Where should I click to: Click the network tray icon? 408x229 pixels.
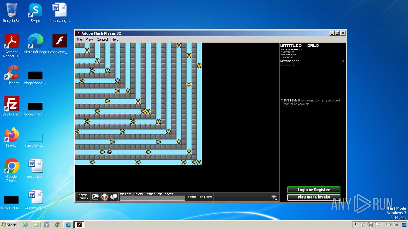(x=370, y=225)
